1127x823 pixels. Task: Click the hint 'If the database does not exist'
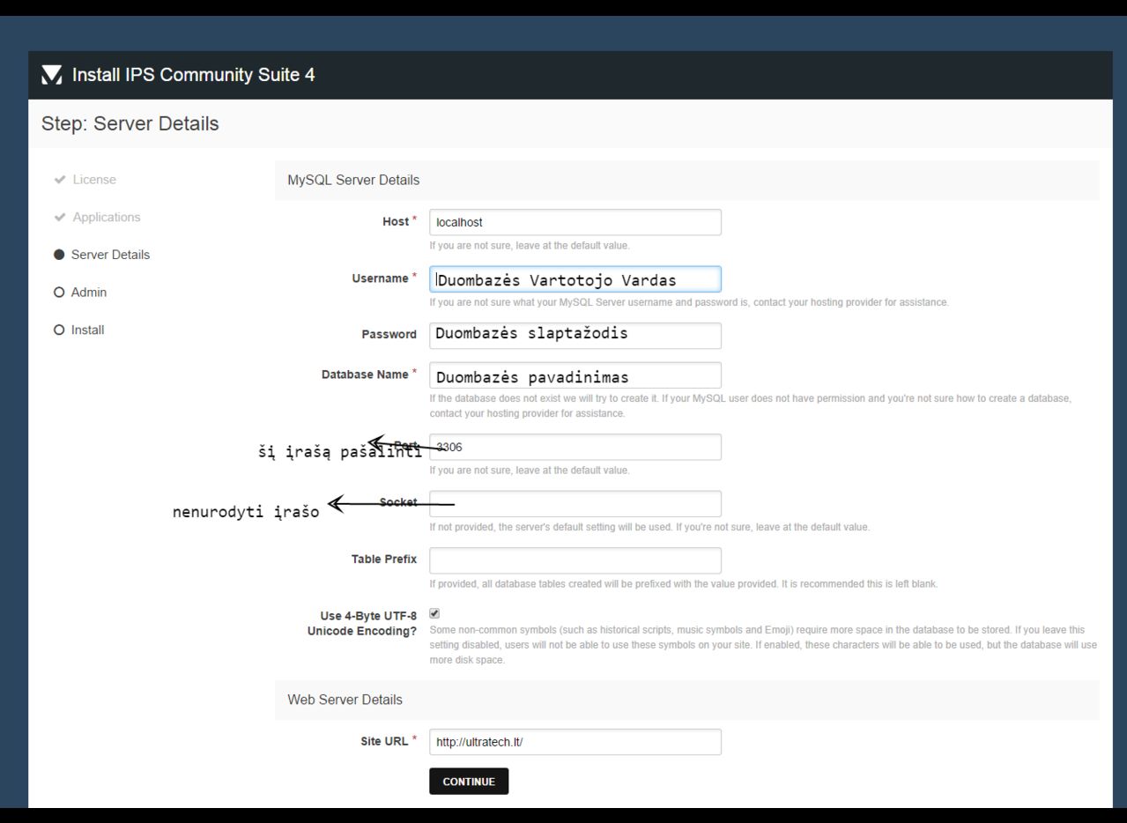pos(751,406)
